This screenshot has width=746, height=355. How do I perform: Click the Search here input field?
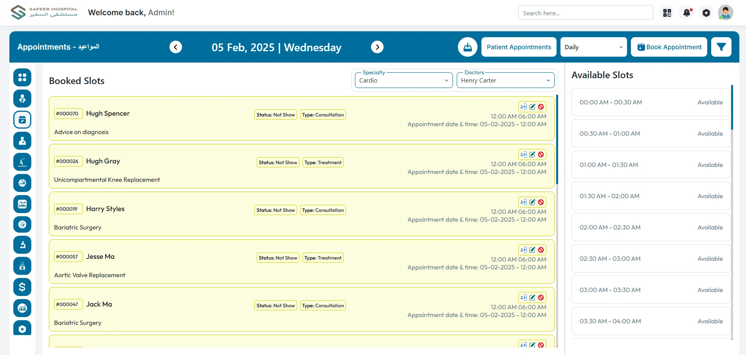click(x=585, y=13)
